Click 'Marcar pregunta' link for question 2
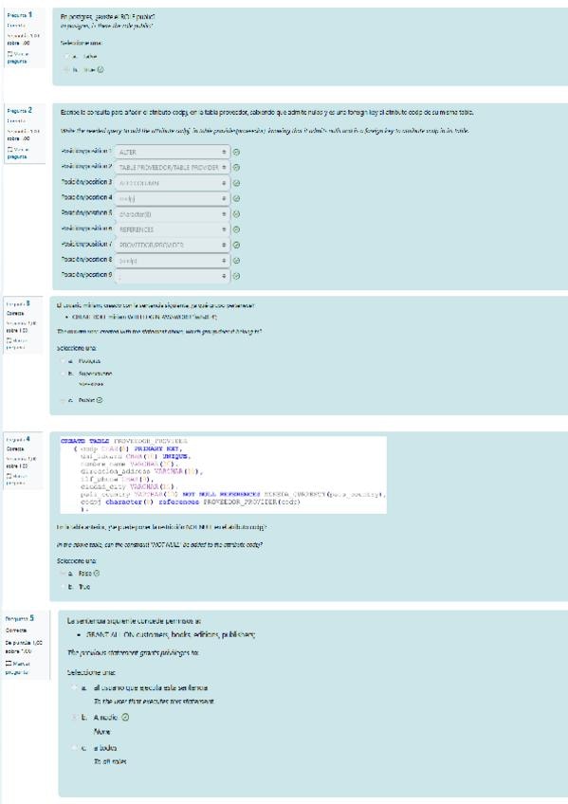Screen dimensions: 568x804 tap(18, 153)
